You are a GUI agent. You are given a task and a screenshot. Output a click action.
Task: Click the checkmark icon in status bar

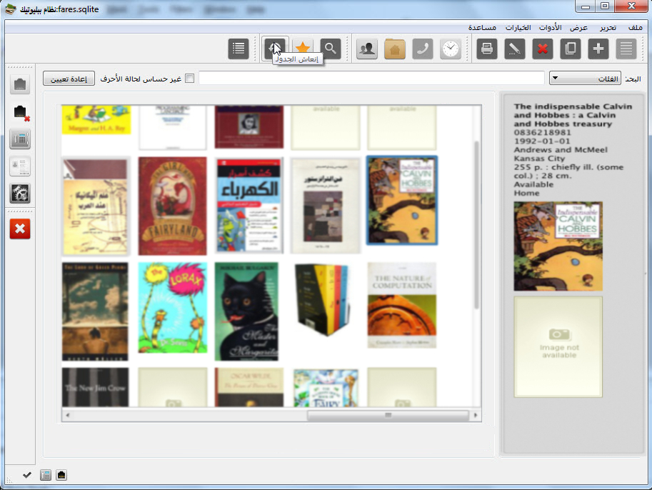pyautogui.click(x=27, y=475)
